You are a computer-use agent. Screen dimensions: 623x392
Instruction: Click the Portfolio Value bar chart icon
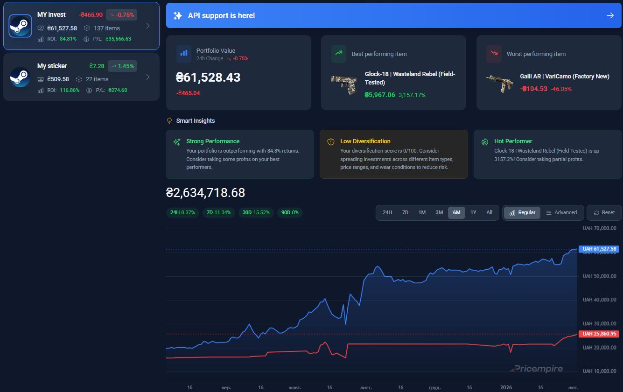(184, 54)
